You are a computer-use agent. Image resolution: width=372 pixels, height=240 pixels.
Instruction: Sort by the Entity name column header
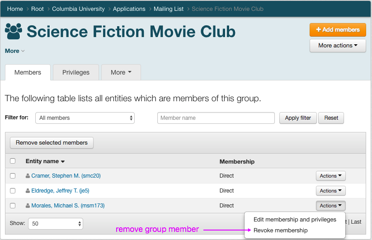click(x=45, y=161)
